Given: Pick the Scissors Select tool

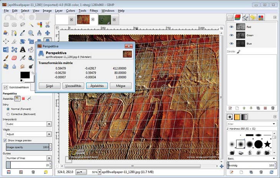Looking at the screenshot, I should click(48, 24).
